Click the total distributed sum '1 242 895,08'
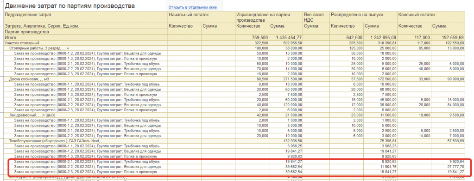This screenshot has height=181, width=474. [383, 38]
